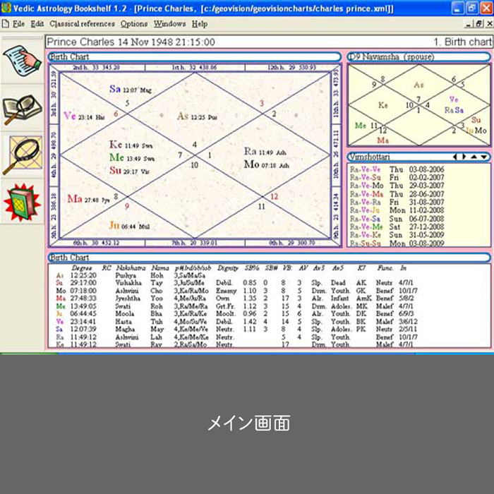Screen dimensions: 494x494
Task: Restore the inner document window
Action: tap(479, 24)
